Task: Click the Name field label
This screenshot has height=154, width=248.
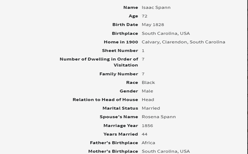Action: (131, 8)
